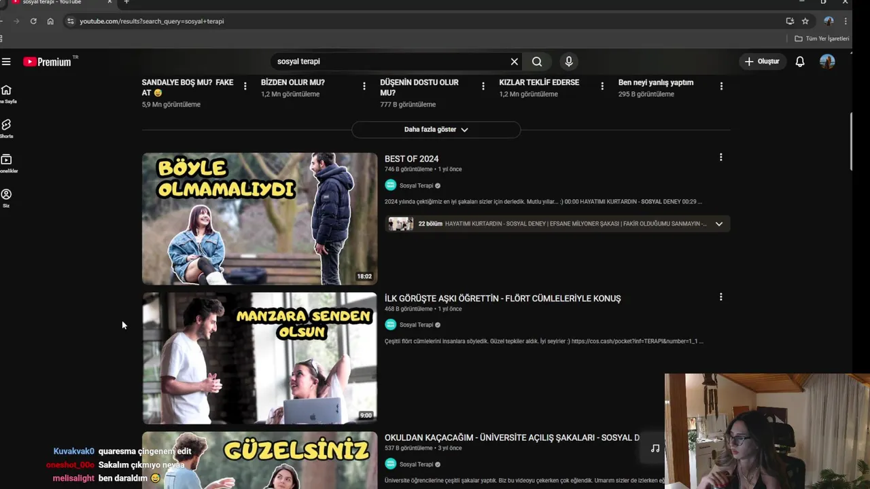Open the You section in sidebar

(x=7, y=198)
